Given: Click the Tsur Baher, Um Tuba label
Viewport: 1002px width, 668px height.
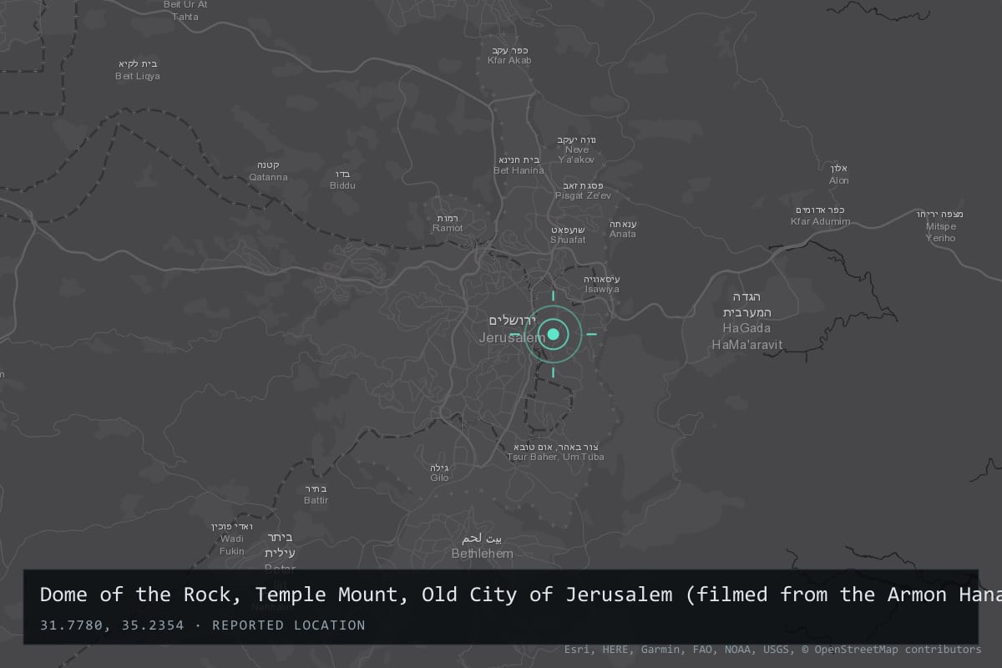Looking at the screenshot, I should click(554, 452).
